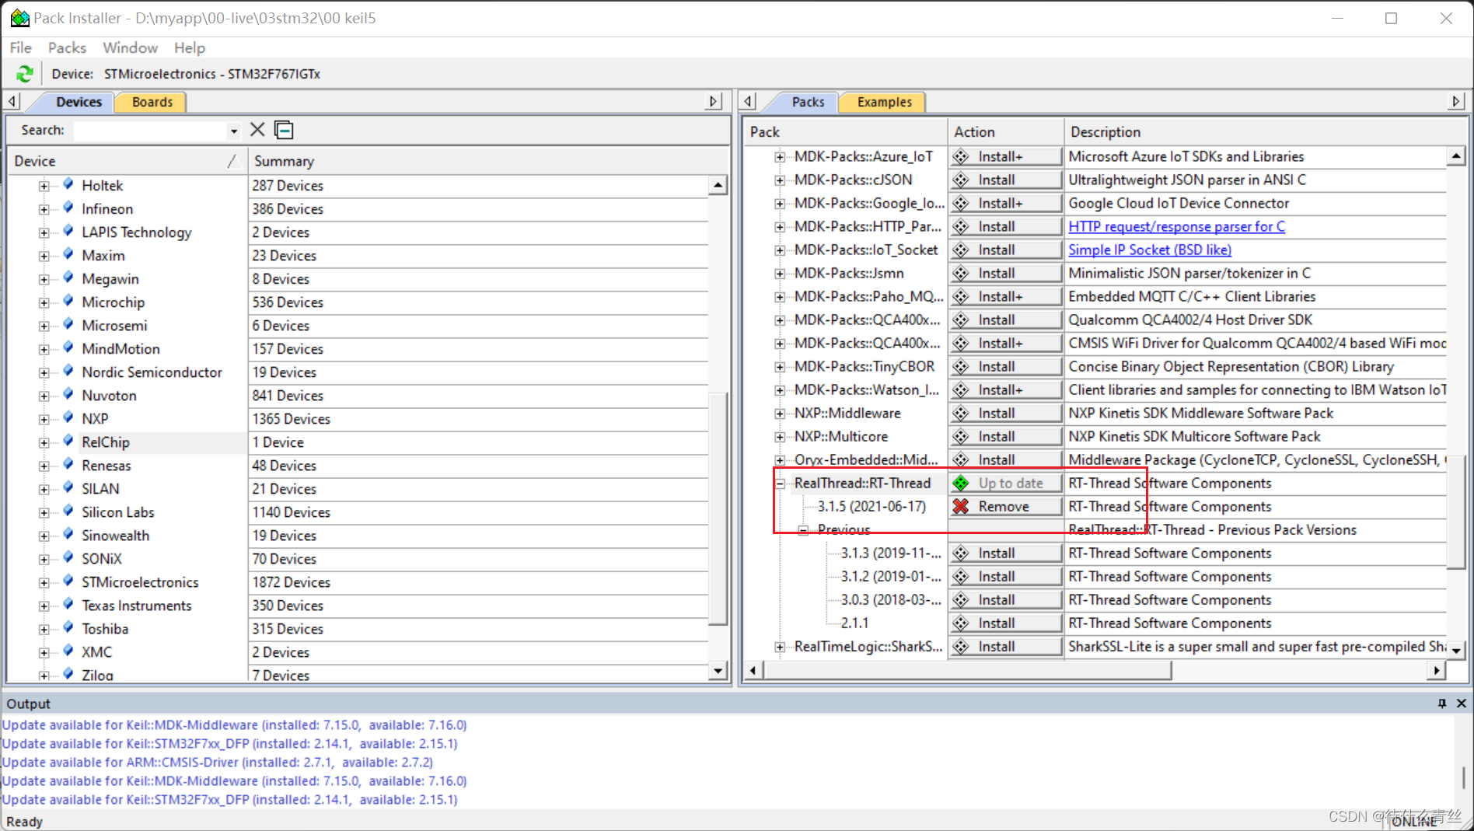The width and height of the screenshot is (1474, 831).
Task: Open HTTP request/response parser link
Action: coord(1176,226)
